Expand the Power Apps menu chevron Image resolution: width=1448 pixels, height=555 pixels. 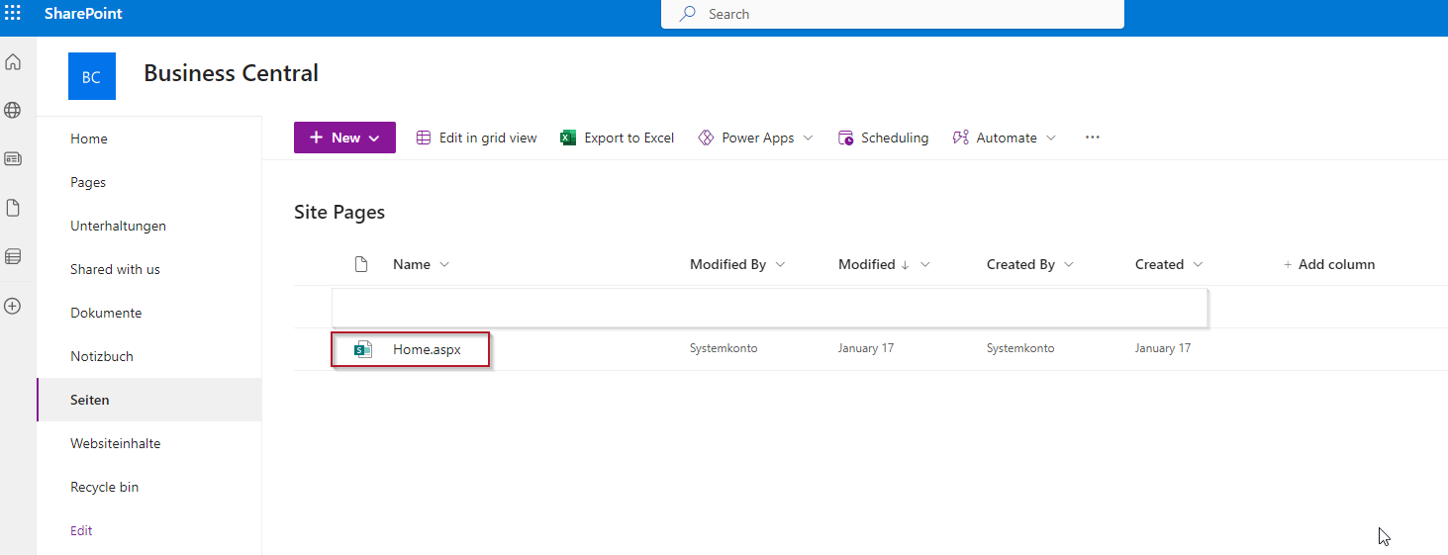pos(808,138)
